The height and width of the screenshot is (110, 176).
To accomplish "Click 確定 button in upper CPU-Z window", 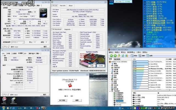I will tap(45, 46).
